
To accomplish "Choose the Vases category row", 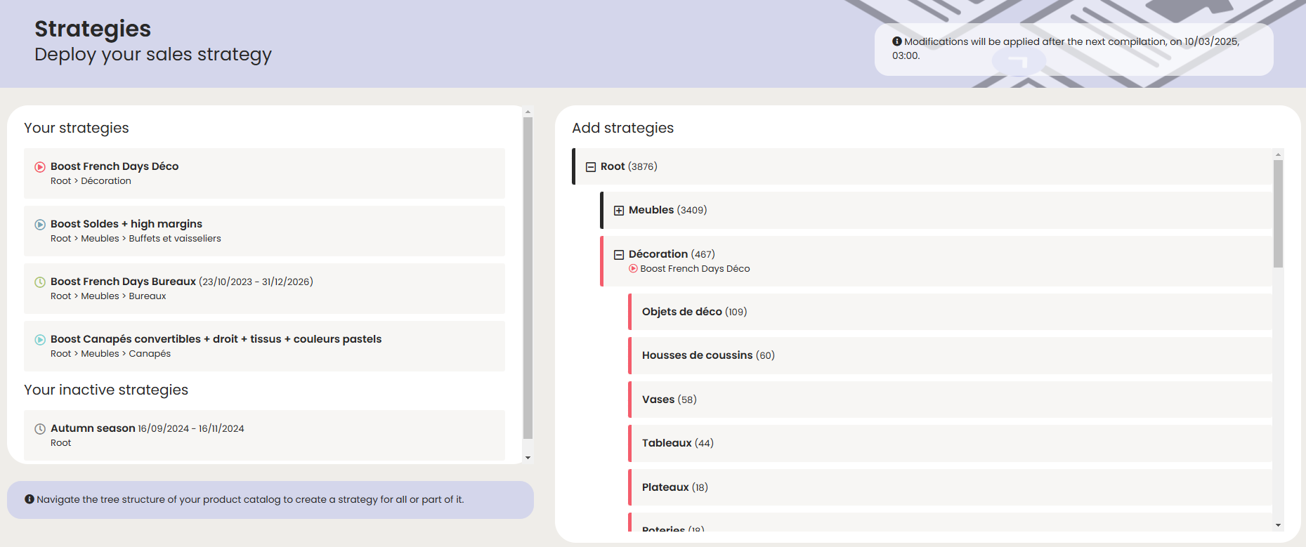I will coord(658,400).
